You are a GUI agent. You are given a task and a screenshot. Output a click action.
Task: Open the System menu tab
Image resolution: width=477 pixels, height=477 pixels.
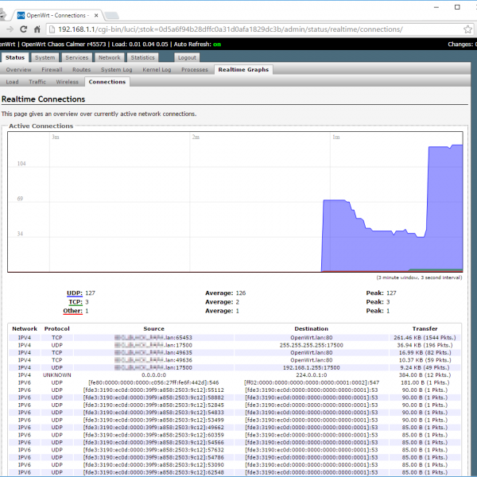click(x=45, y=58)
